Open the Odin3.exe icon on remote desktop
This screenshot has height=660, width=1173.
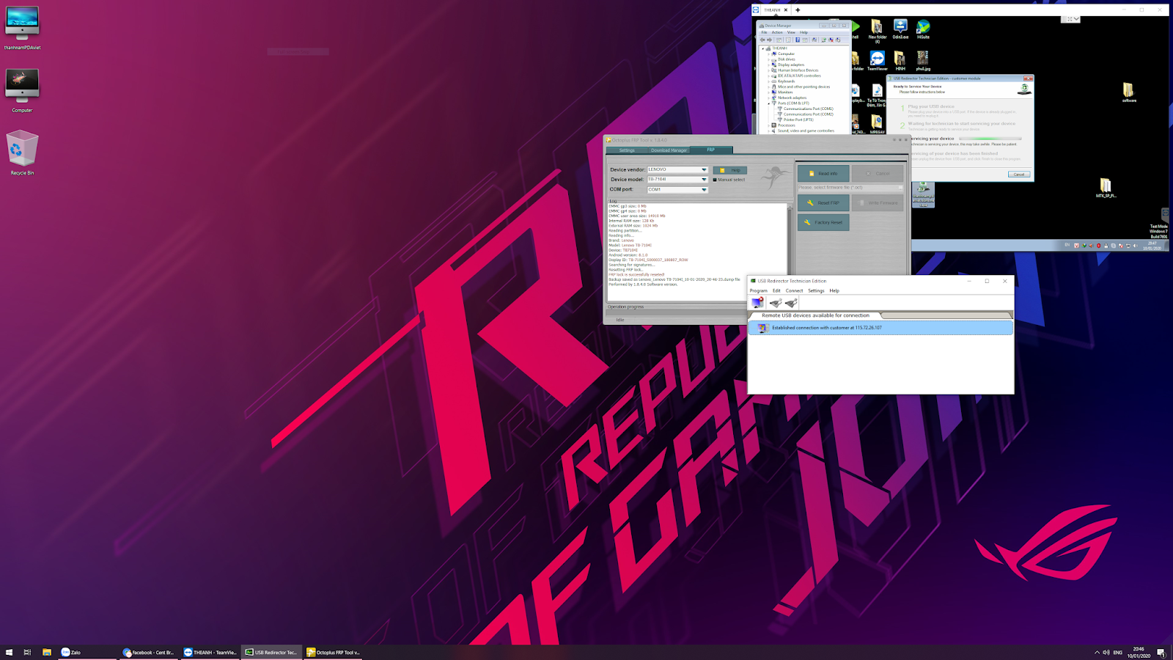[900, 29]
